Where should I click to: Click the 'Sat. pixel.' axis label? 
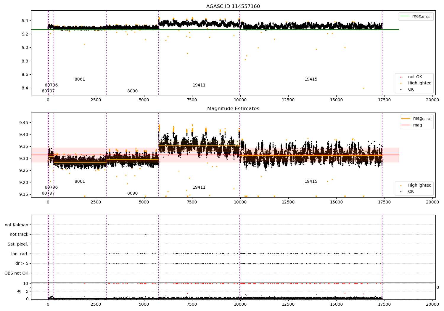[18, 244]
